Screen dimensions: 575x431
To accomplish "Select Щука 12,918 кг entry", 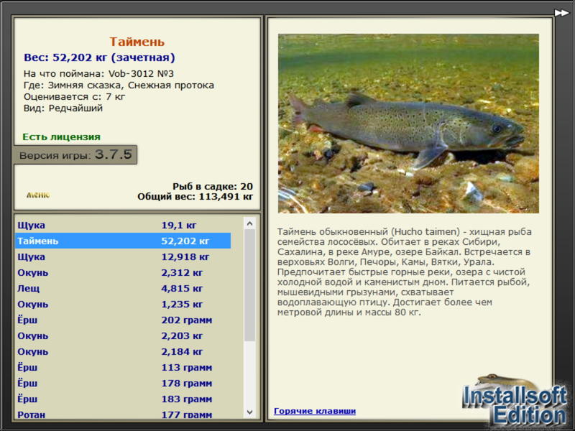I will pos(123,256).
